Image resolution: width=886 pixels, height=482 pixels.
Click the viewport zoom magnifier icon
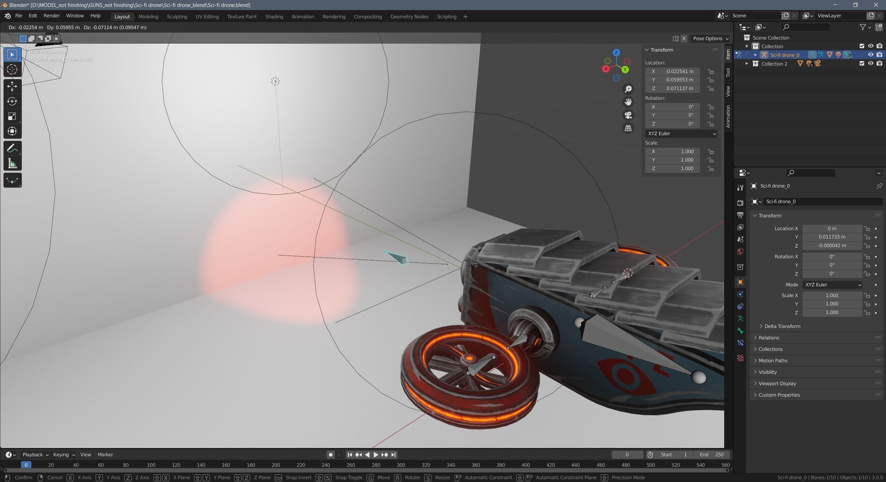(628, 89)
